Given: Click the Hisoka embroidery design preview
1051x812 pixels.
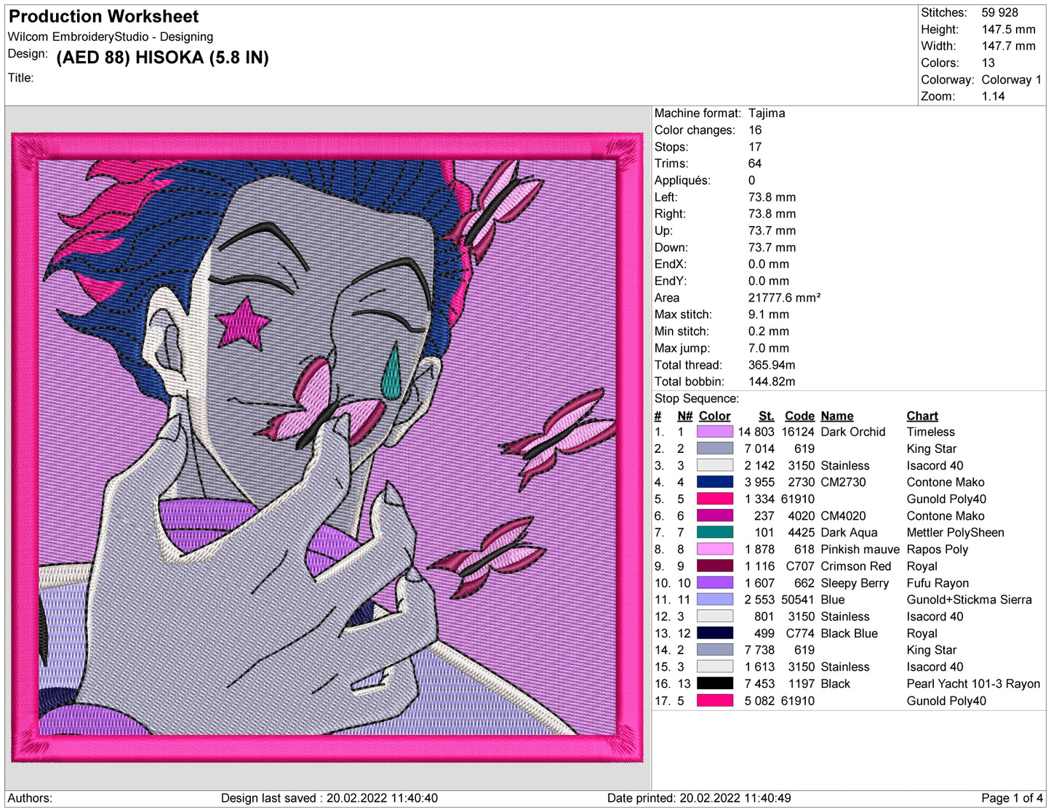Looking at the screenshot, I should (327, 448).
